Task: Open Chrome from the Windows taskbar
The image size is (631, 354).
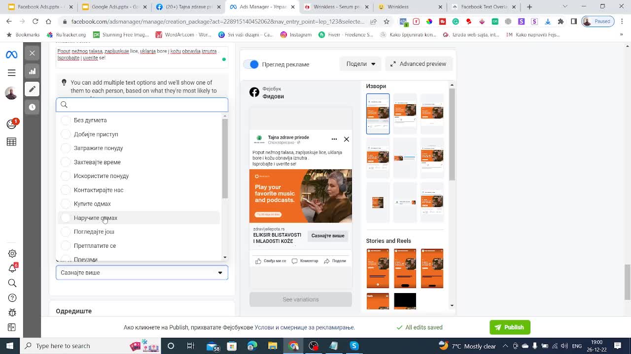Action: (x=293, y=346)
